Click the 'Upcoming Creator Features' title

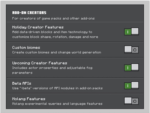[x=39, y=63]
